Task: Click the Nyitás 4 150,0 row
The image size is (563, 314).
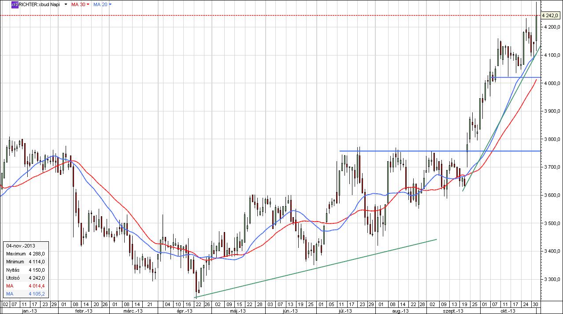Action: [25, 270]
